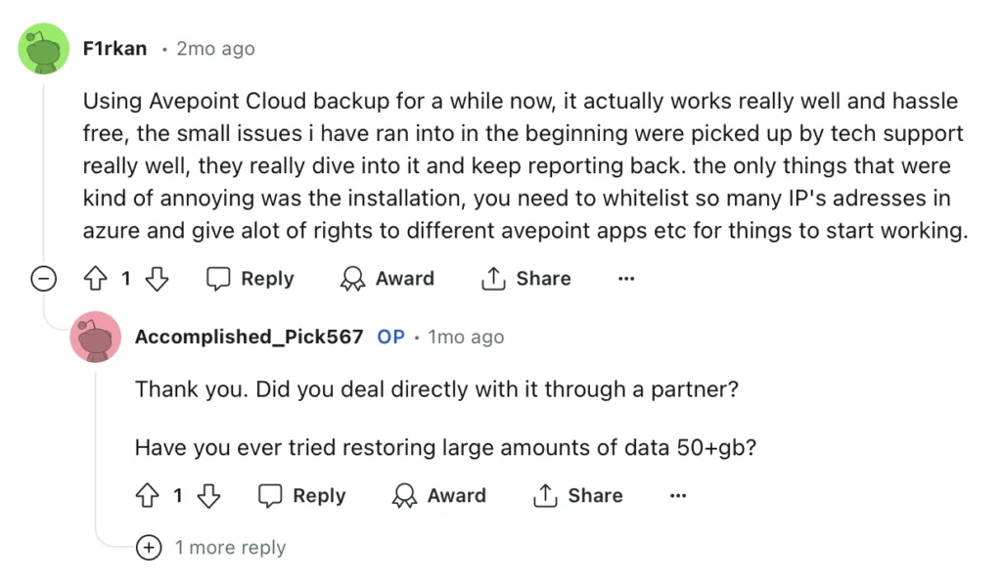
Task: Upvote F1rkan's comment
Action: point(96,279)
